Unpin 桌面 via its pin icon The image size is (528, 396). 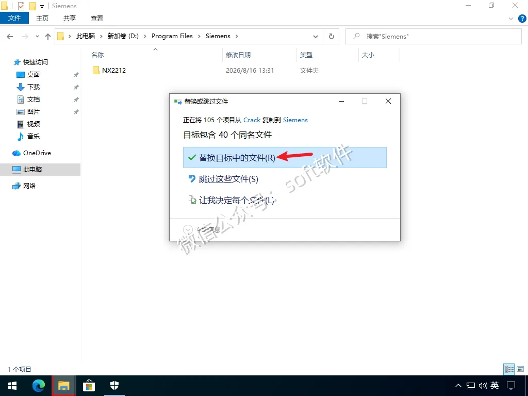[76, 75]
